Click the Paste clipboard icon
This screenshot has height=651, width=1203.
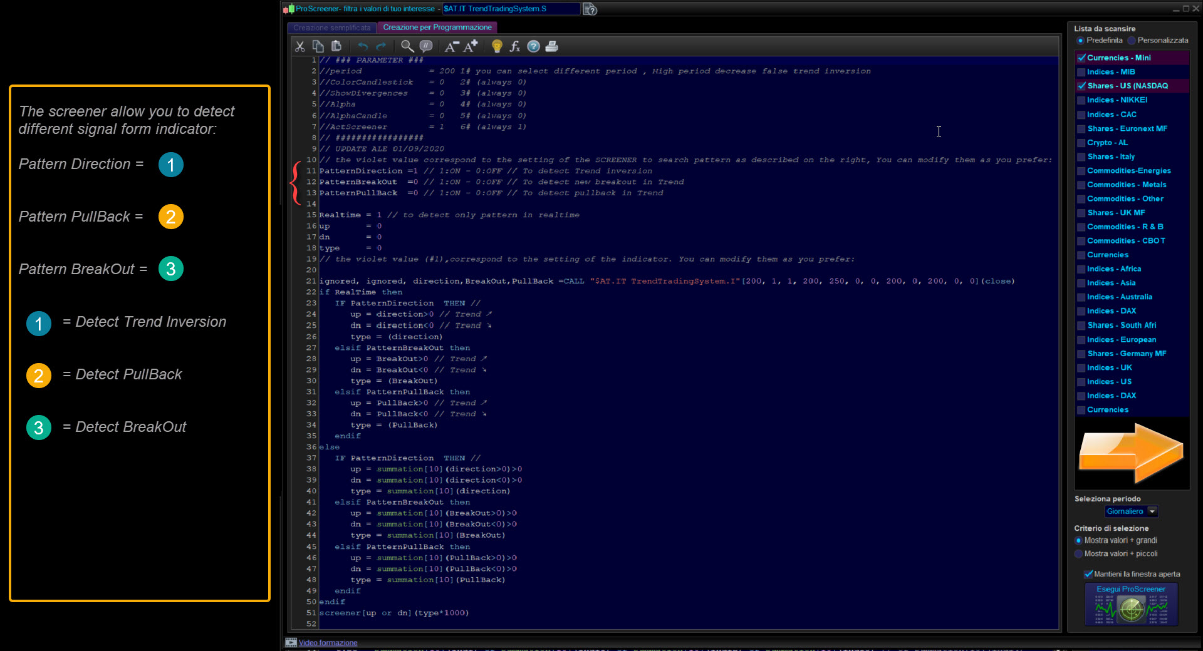pyautogui.click(x=336, y=46)
